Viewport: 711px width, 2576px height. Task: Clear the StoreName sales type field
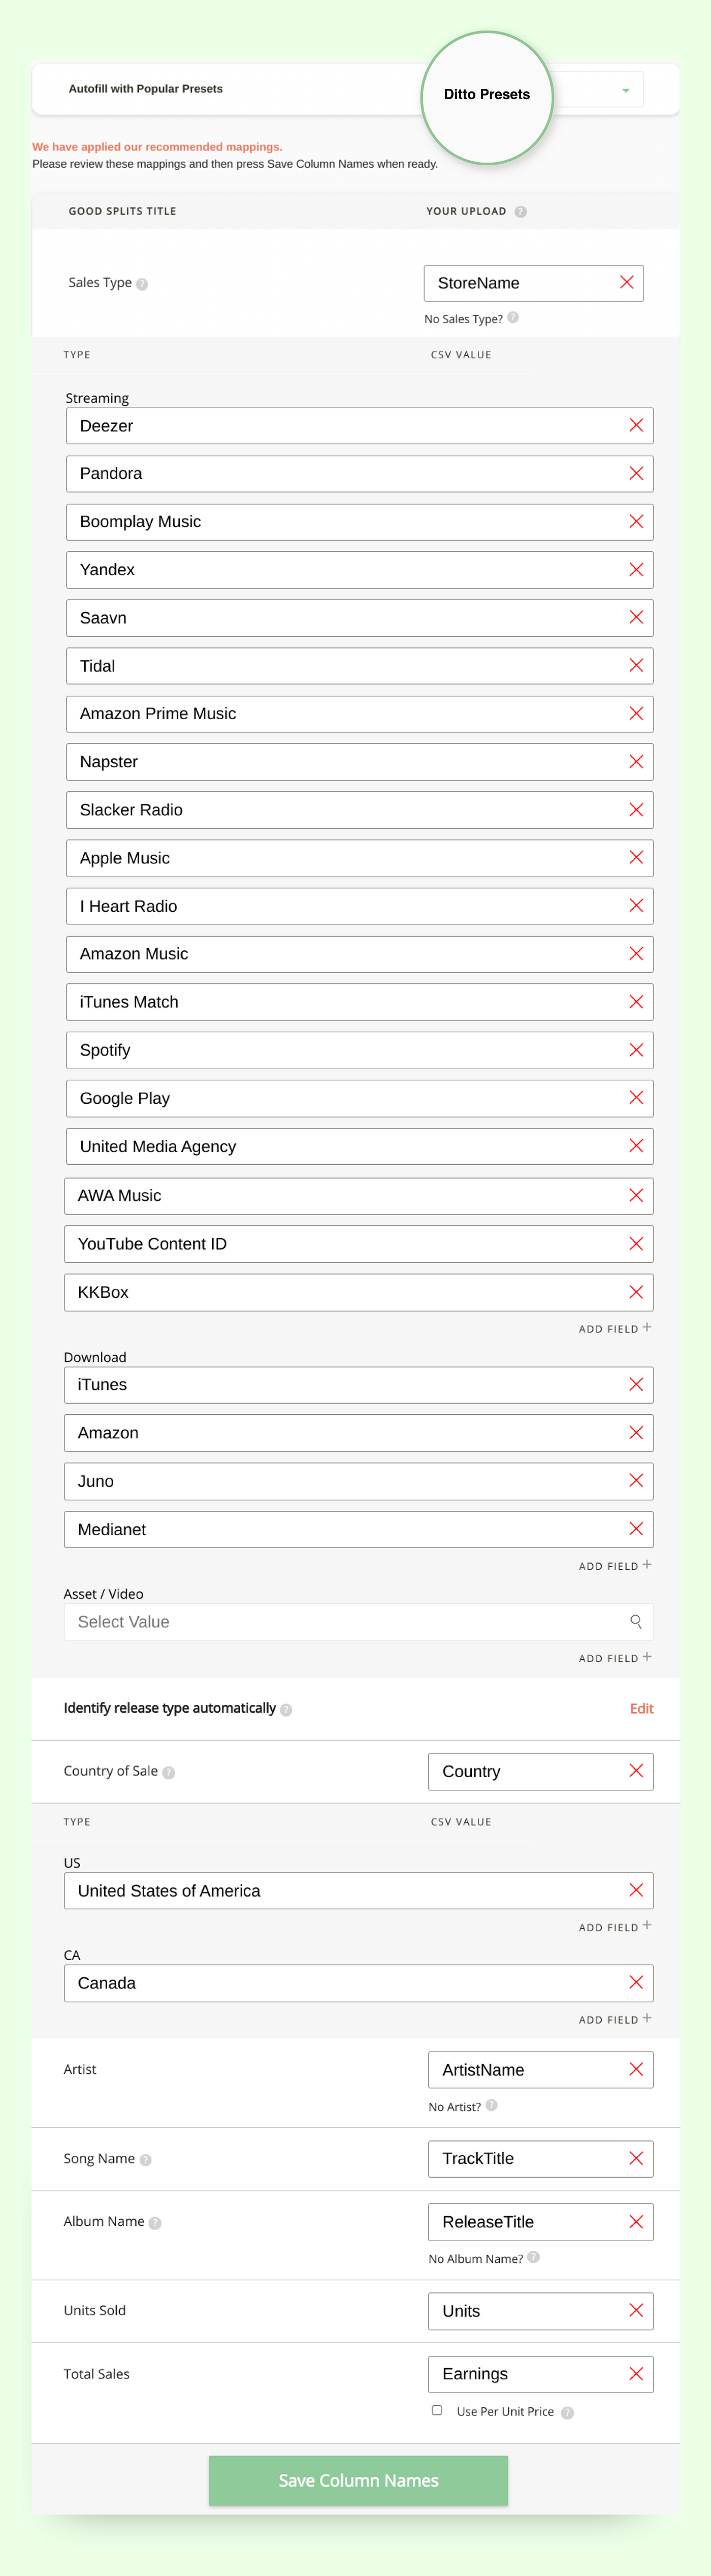627,283
